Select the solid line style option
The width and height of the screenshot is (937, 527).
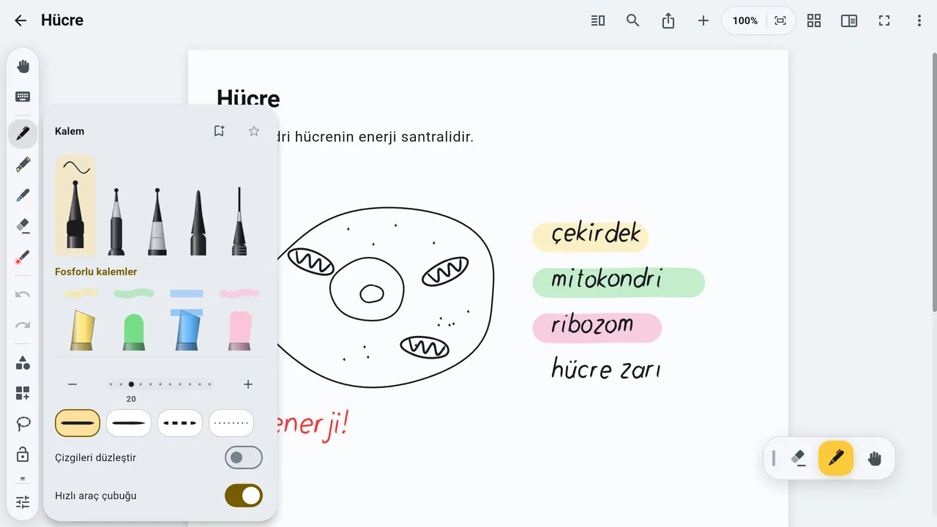click(78, 423)
